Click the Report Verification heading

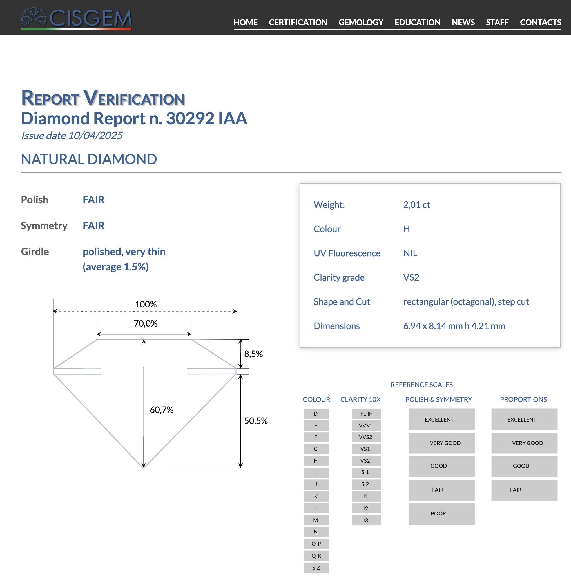pos(103,98)
